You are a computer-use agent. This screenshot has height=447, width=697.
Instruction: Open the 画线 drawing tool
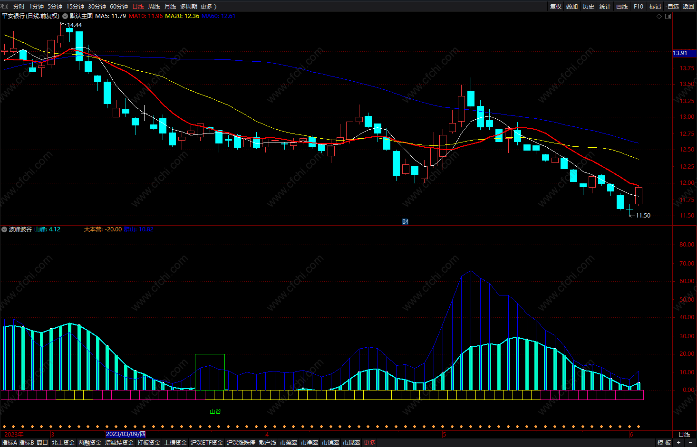[x=622, y=6]
